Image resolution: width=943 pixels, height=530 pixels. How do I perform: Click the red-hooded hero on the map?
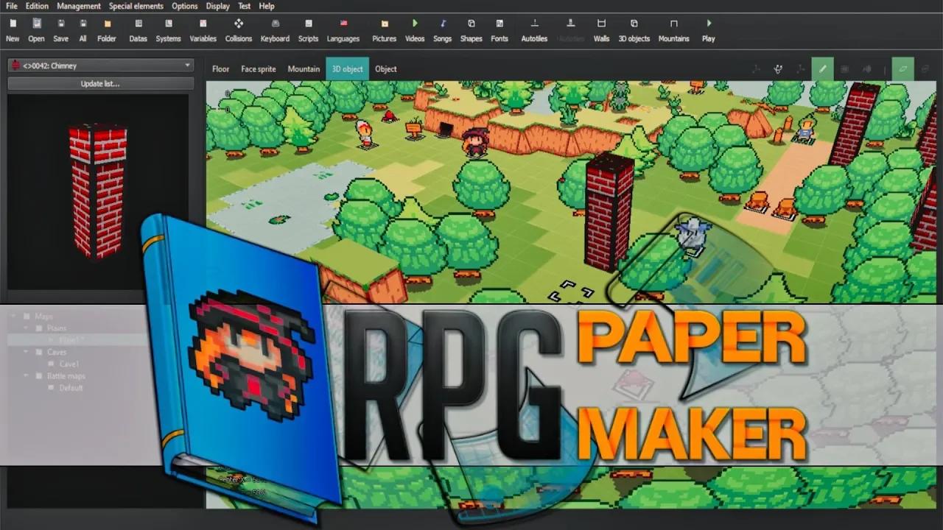click(475, 142)
